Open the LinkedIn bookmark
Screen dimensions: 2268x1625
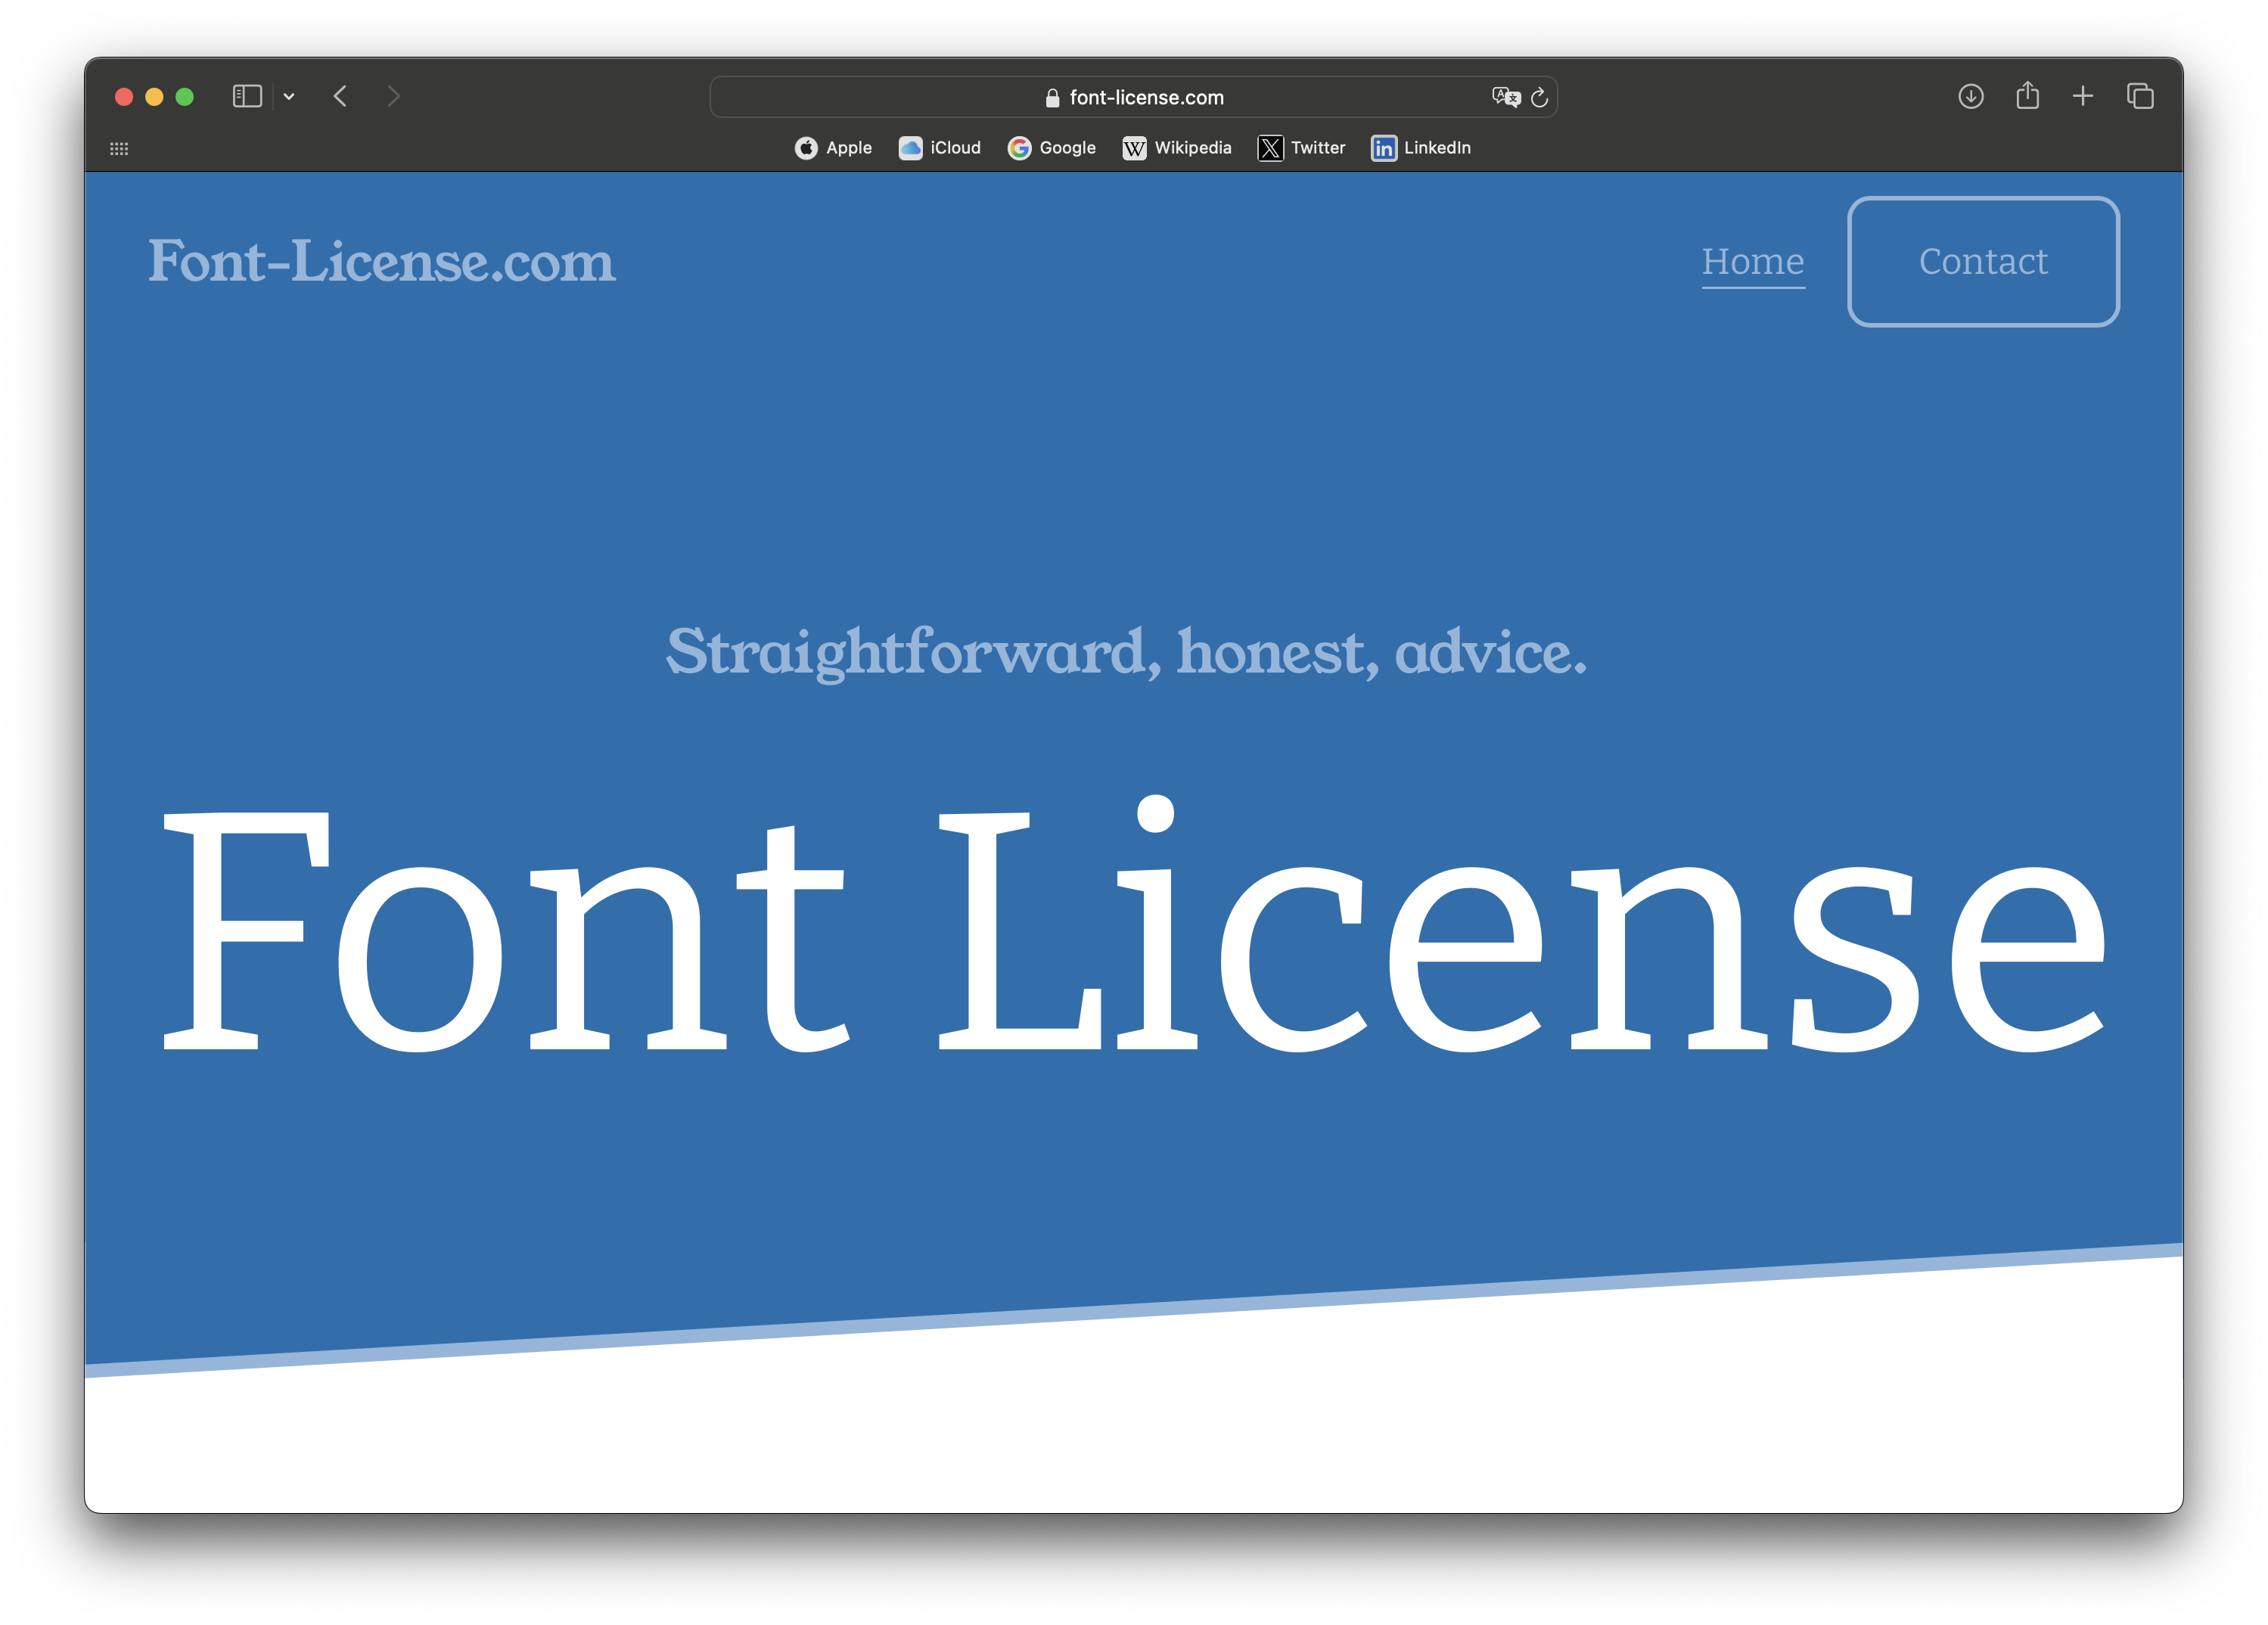[1420, 148]
